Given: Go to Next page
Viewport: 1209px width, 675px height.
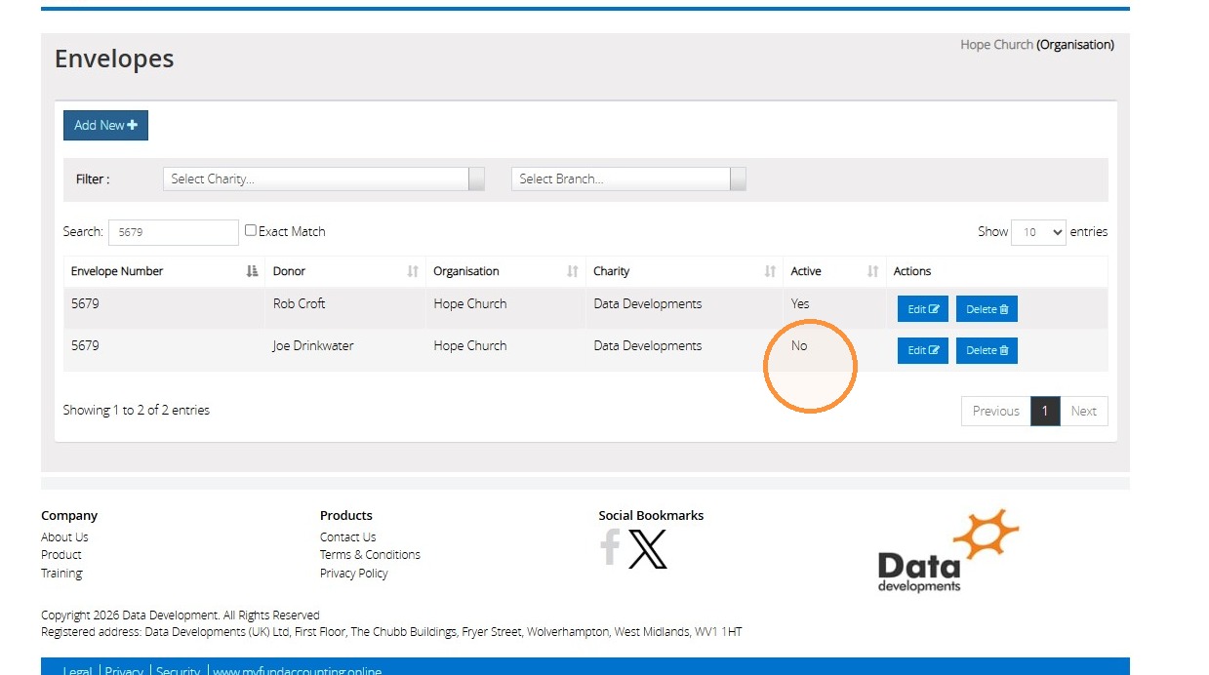Looking at the screenshot, I should [x=1083, y=411].
